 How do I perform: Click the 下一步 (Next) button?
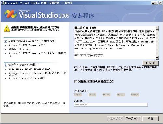(x=133, y=119)
